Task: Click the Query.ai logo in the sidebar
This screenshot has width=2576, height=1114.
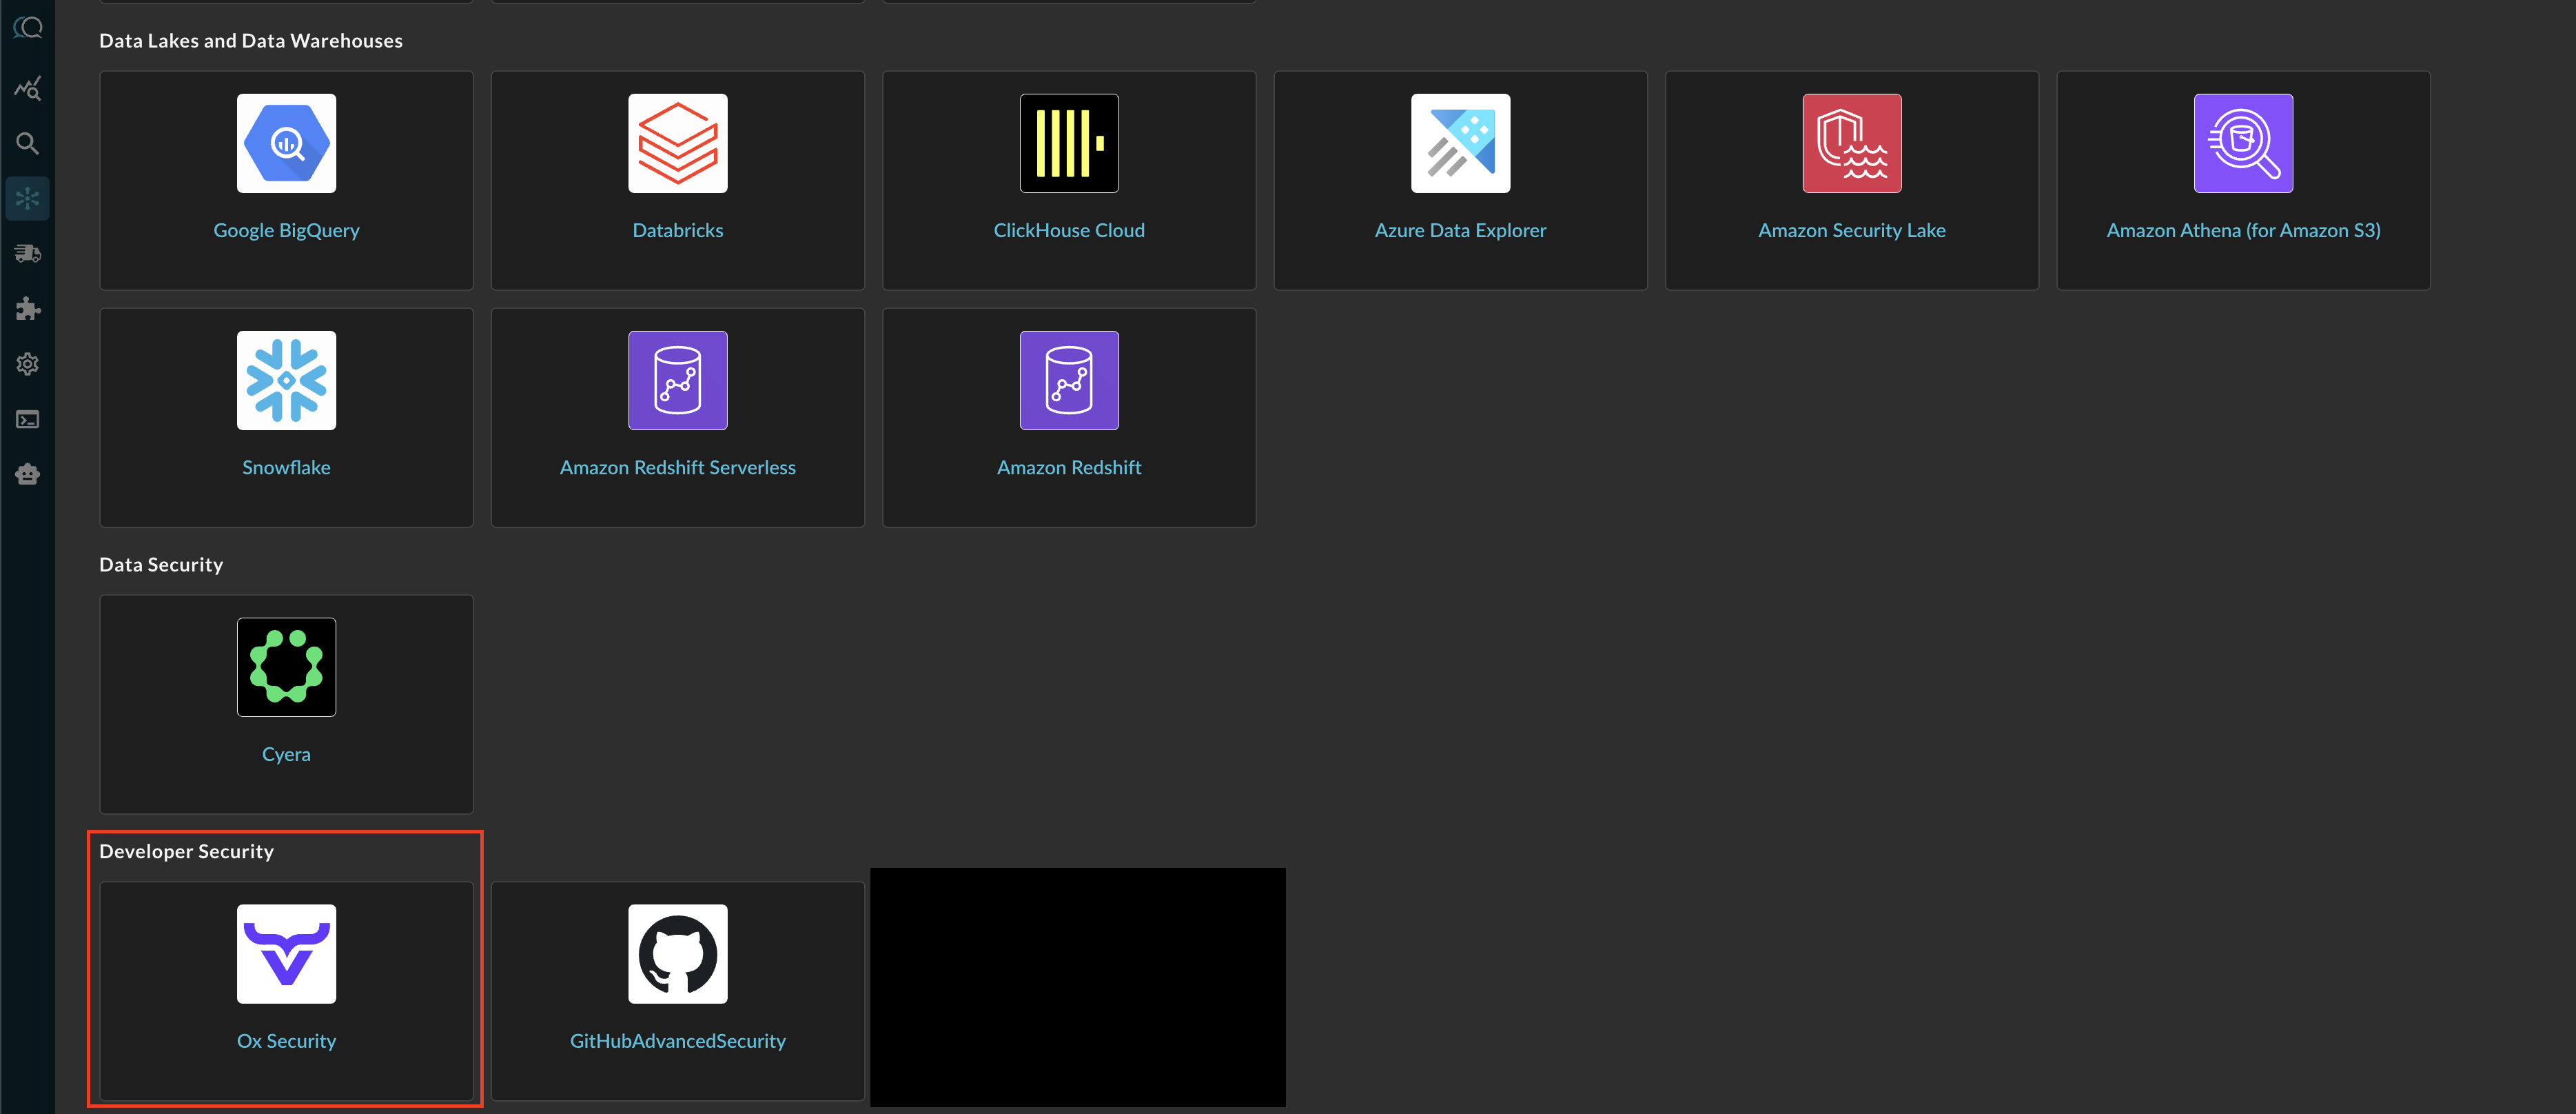Action: coord(28,28)
